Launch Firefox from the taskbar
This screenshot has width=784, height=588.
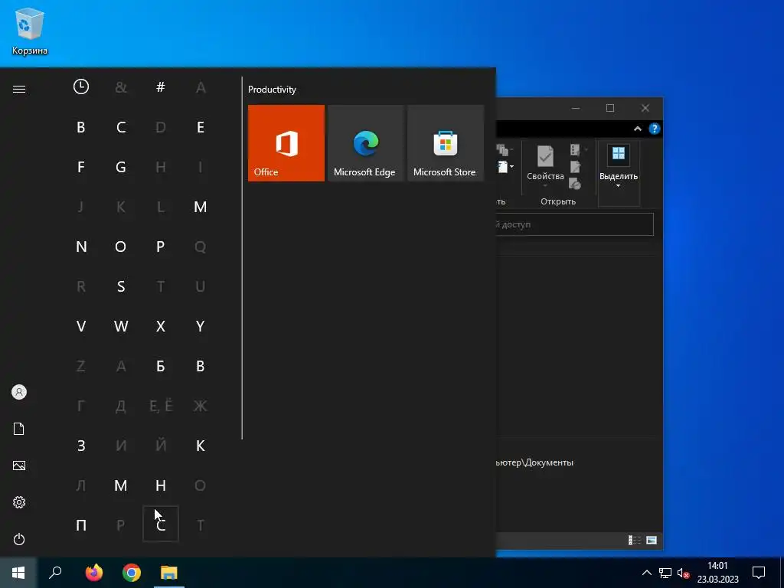[x=94, y=573]
